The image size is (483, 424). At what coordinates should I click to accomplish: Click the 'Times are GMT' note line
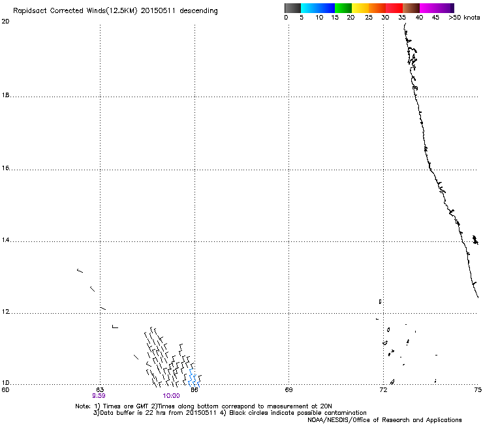click(x=203, y=406)
